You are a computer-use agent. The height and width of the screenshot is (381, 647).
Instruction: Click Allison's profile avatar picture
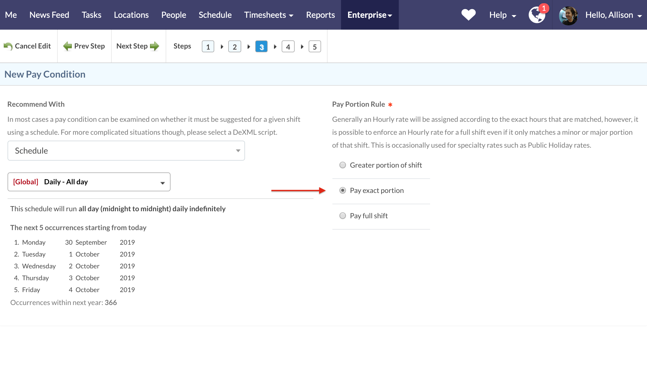tap(568, 16)
